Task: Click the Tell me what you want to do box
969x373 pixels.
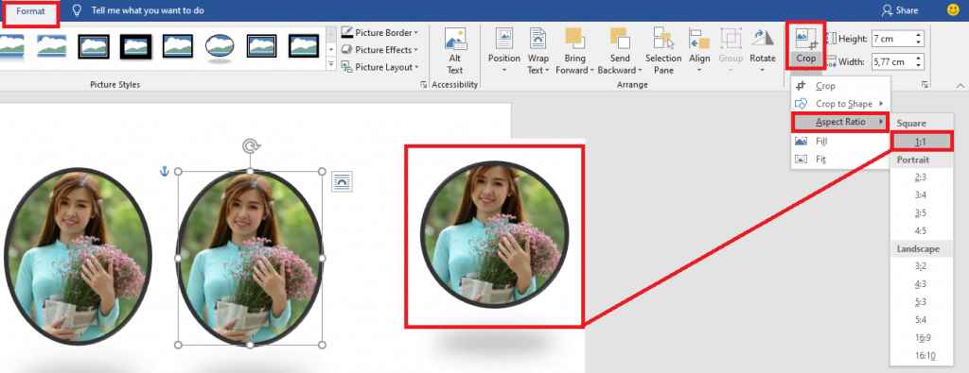Action: tap(147, 10)
